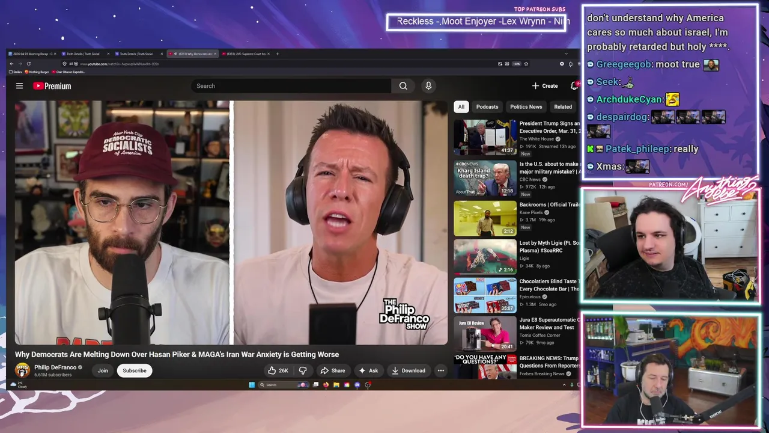Click 6.61M subscribers text
Image resolution: width=769 pixels, height=433 pixels.
[x=53, y=375]
